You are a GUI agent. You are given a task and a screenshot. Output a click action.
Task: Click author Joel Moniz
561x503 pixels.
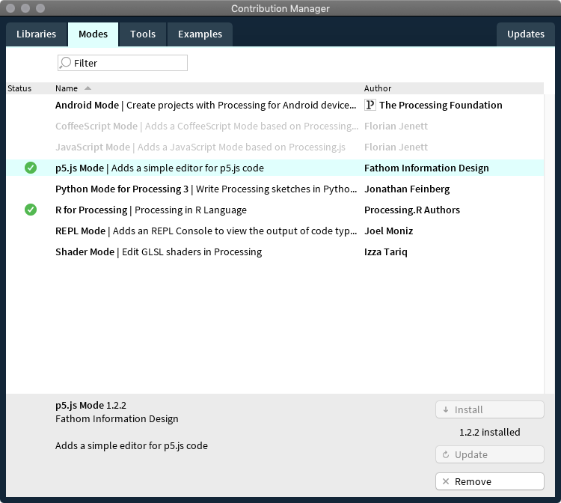coord(388,231)
